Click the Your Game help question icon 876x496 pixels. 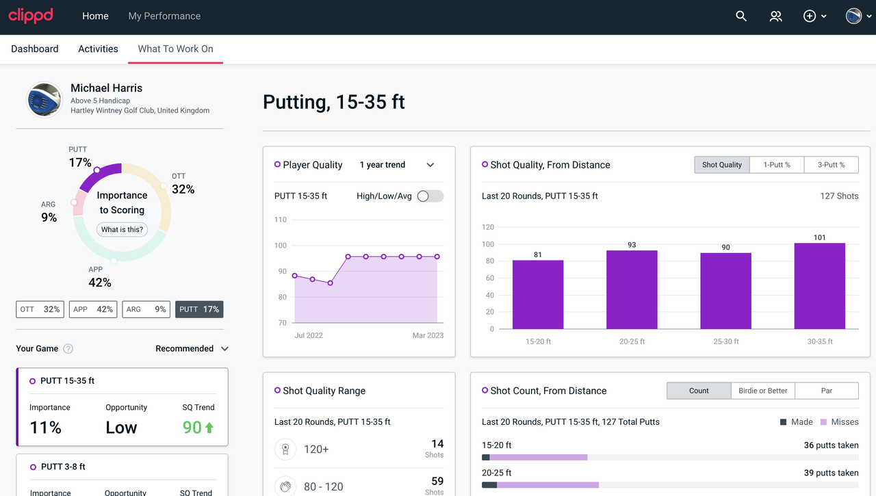68,348
